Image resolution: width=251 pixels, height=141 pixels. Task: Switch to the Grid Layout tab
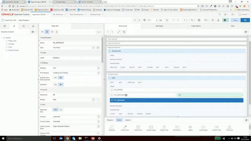[x=123, y=26]
